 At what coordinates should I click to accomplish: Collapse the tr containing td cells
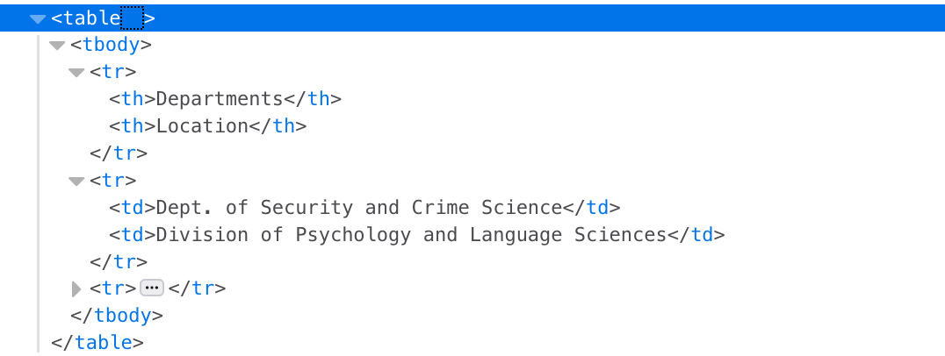76,182
